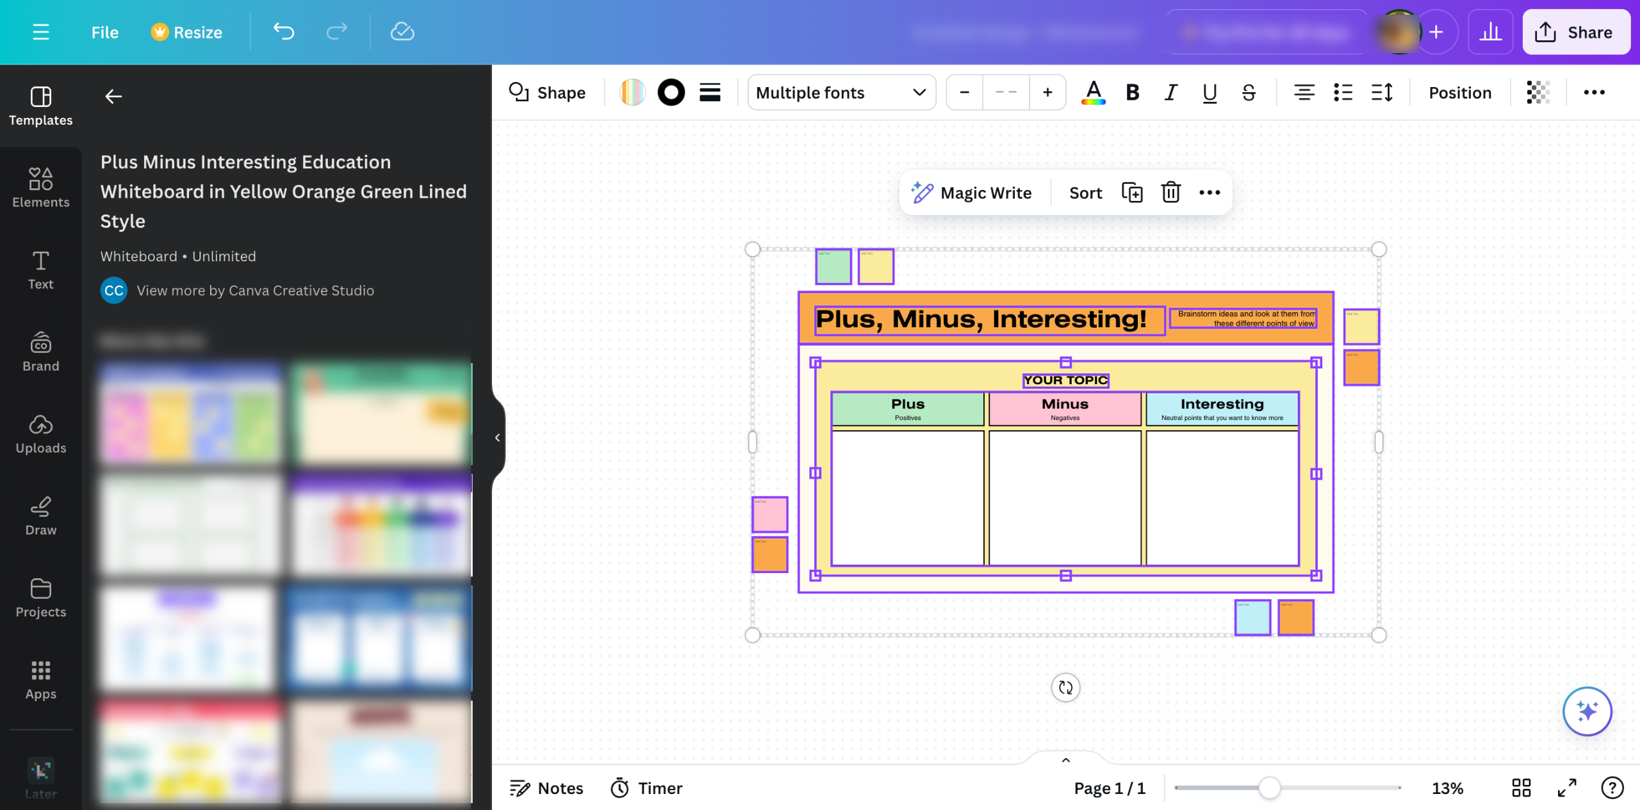
Task: Toggle bulleted list formatting
Action: [x=1343, y=93]
